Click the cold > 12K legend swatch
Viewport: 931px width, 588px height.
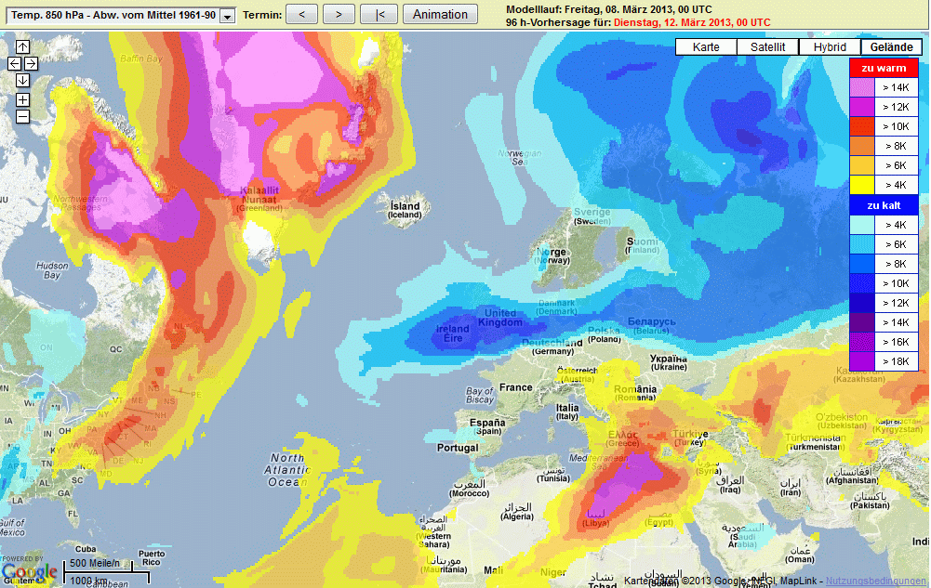click(862, 304)
